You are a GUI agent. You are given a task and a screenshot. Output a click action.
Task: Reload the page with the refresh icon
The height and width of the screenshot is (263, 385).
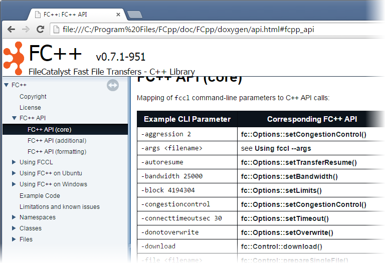tap(39, 30)
